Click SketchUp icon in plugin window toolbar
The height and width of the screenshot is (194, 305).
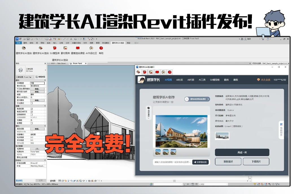tap(145, 72)
